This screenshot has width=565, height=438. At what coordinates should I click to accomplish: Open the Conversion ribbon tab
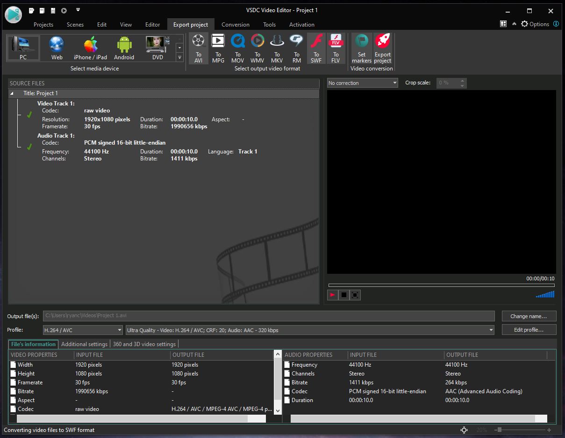[x=236, y=25]
